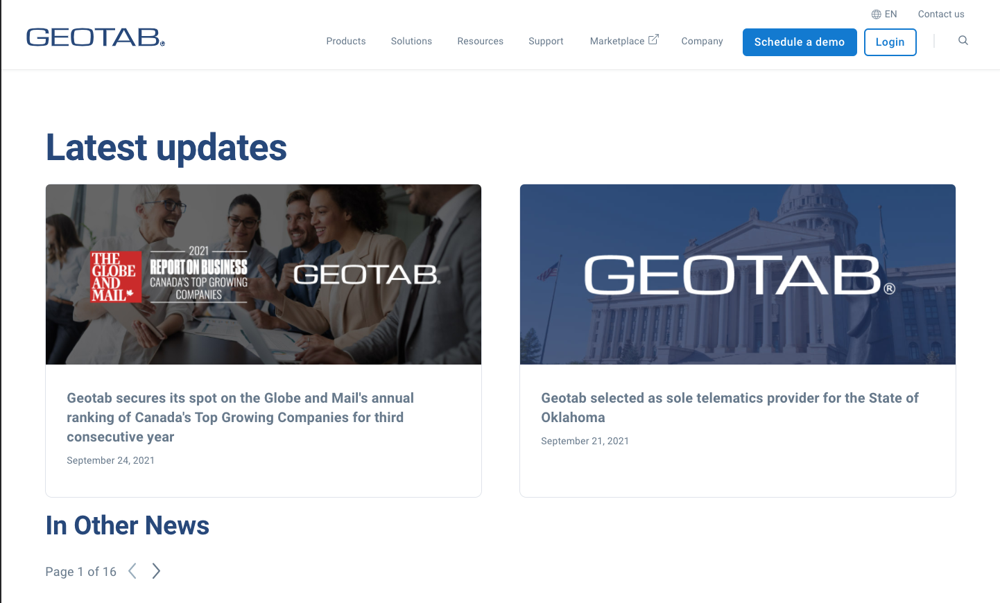Click the Page 1 of 16 indicator

[81, 572]
